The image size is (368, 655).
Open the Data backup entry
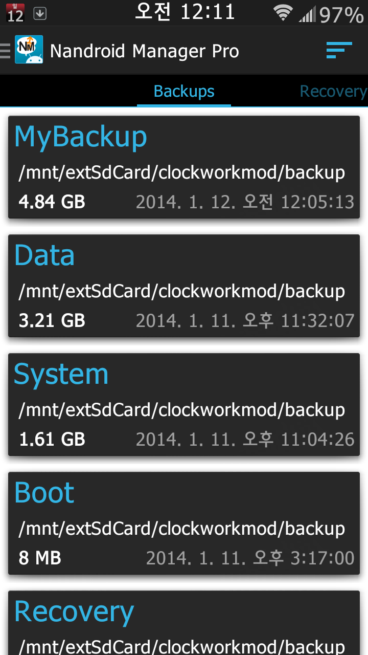(x=184, y=286)
